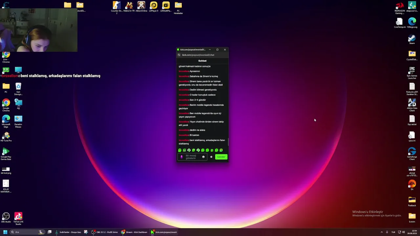Open Denetim Masası desktop icon
Viewport: 420px width, 236px height.
18,121
